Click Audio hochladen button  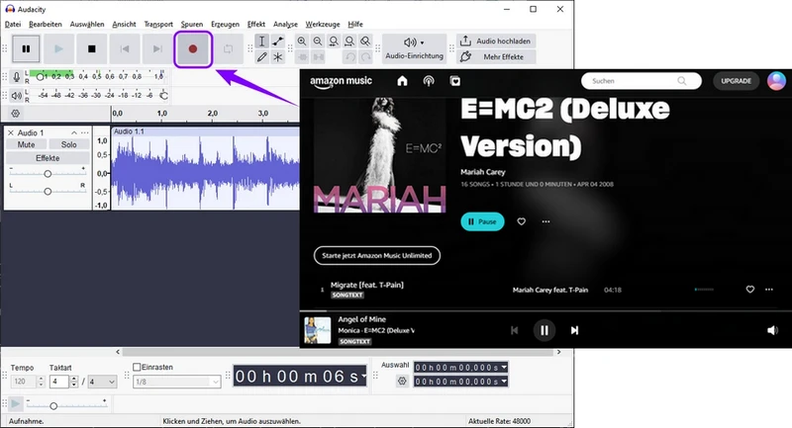(x=496, y=41)
